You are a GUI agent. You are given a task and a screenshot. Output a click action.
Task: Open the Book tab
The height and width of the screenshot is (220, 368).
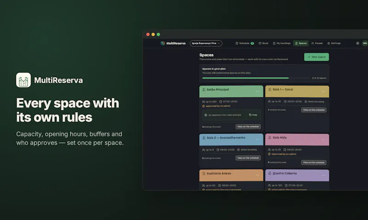tap(263, 43)
